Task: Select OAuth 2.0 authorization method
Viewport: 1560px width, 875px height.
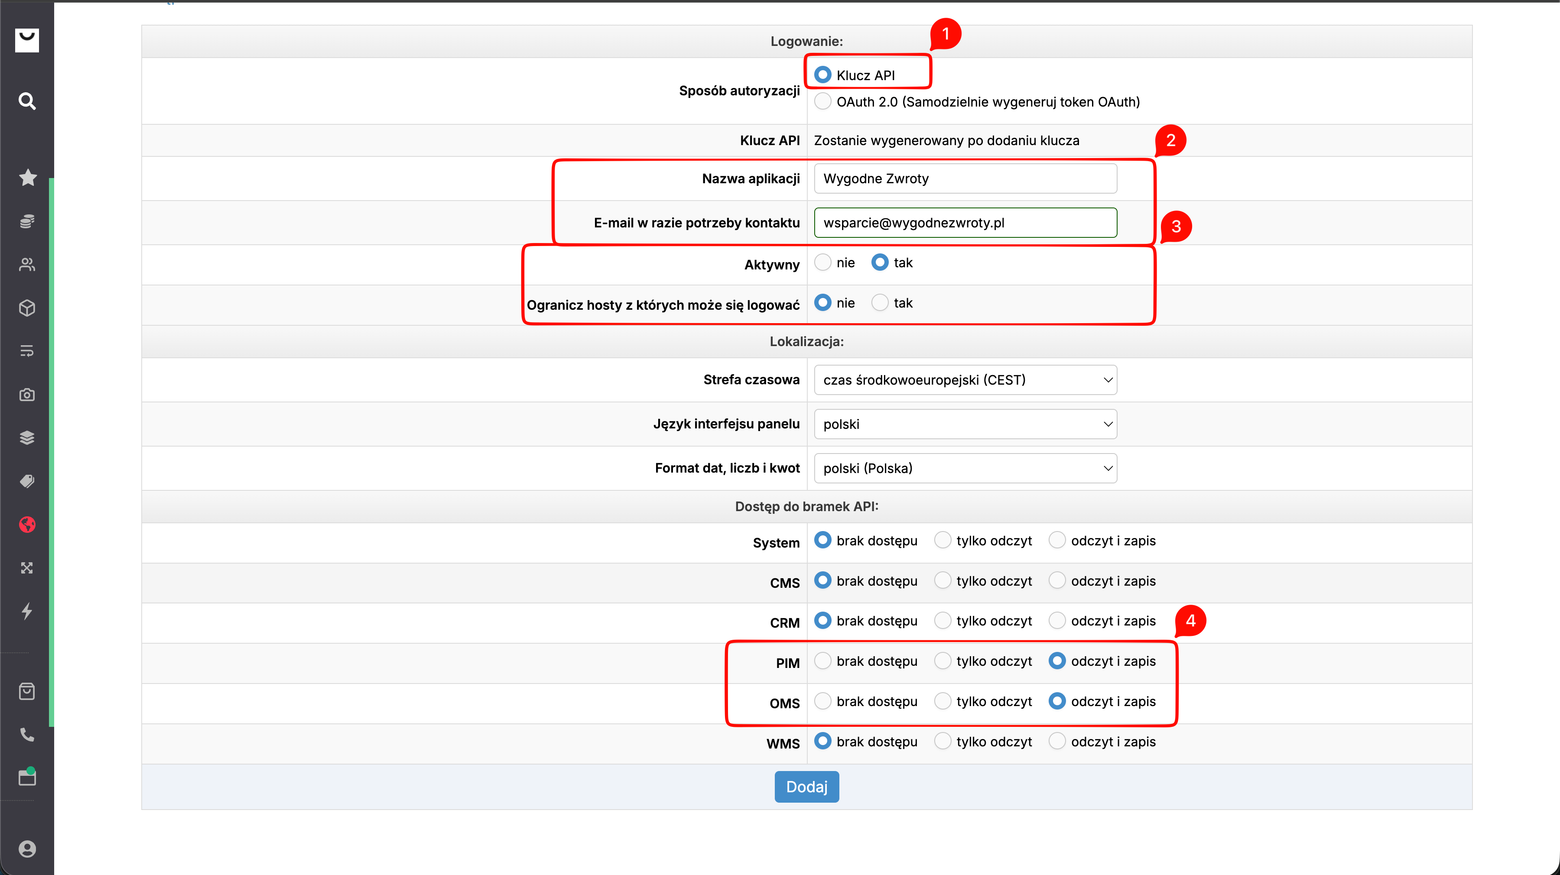Action: (x=822, y=101)
